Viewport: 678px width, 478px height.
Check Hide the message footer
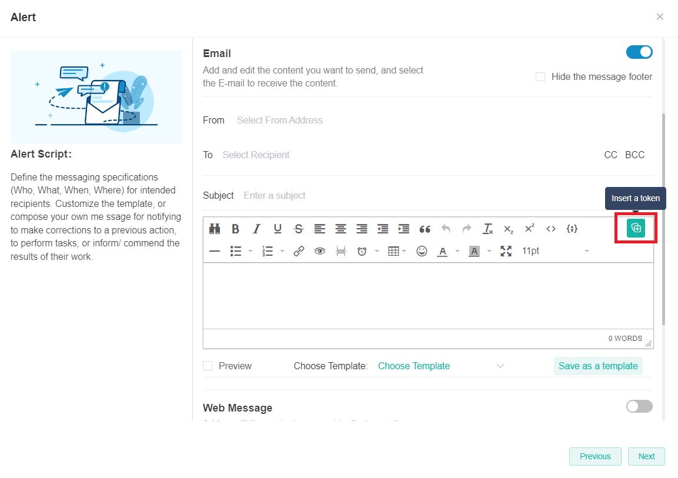click(x=540, y=77)
